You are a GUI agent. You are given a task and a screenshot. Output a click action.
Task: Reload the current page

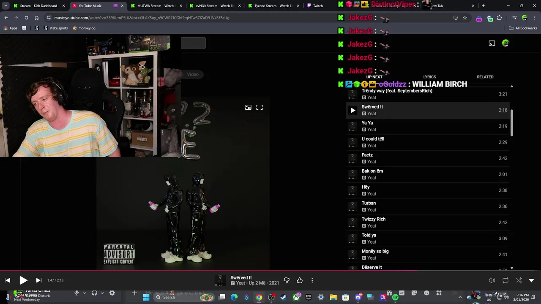pyautogui.click(x=26, y=18)
